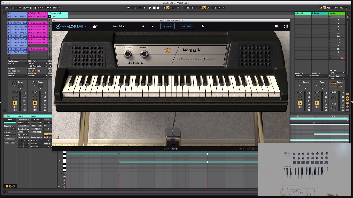Toggle the metronome
Viewport: 353px width, 198px height.
pos(47,8)
